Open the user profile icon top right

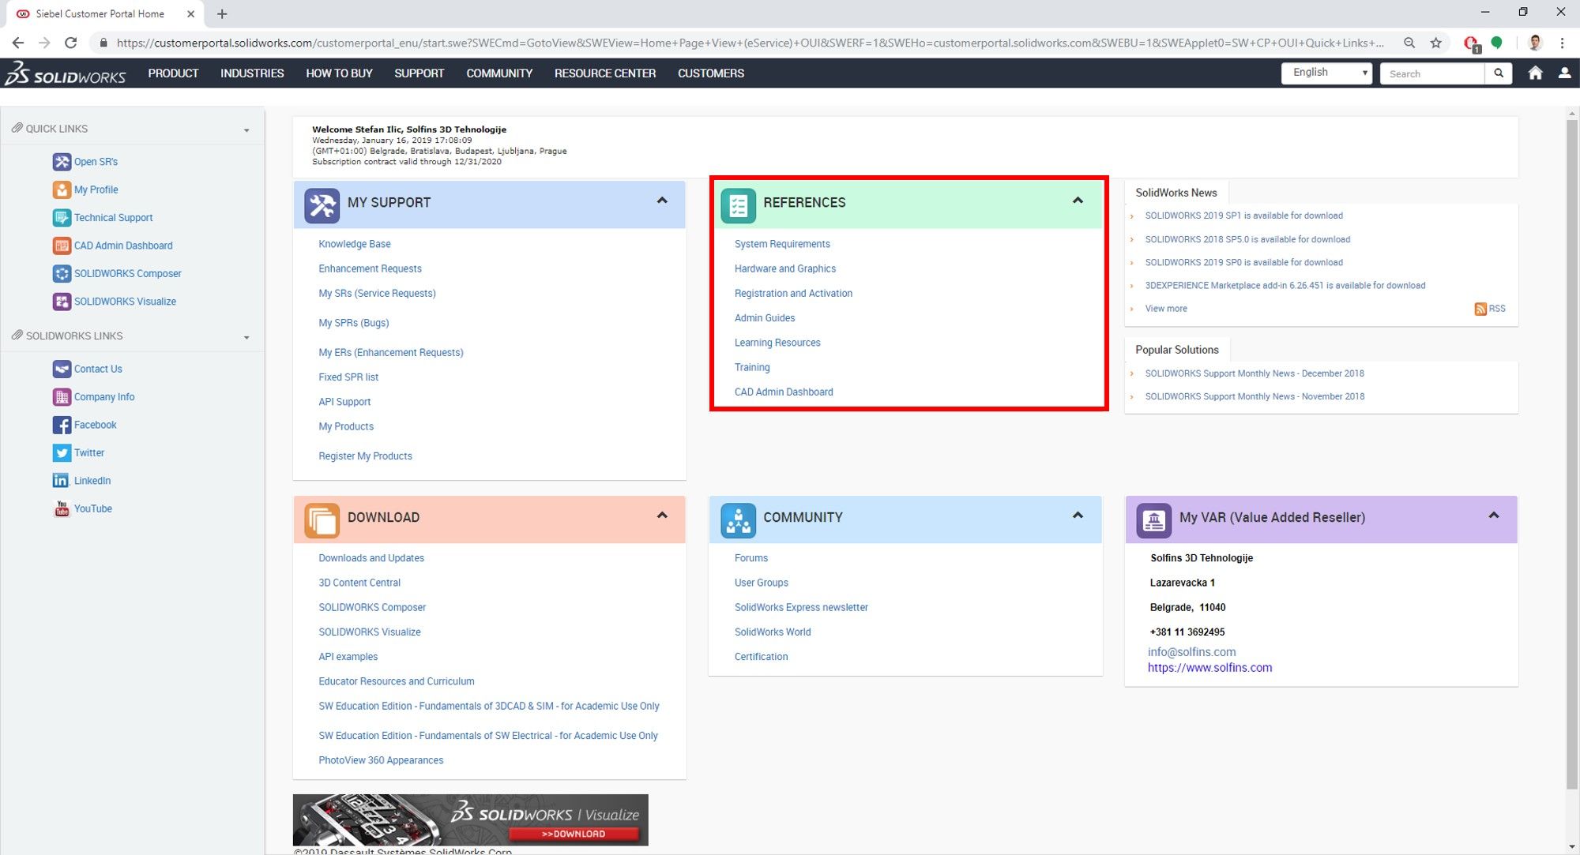[x=1563, y=73]
